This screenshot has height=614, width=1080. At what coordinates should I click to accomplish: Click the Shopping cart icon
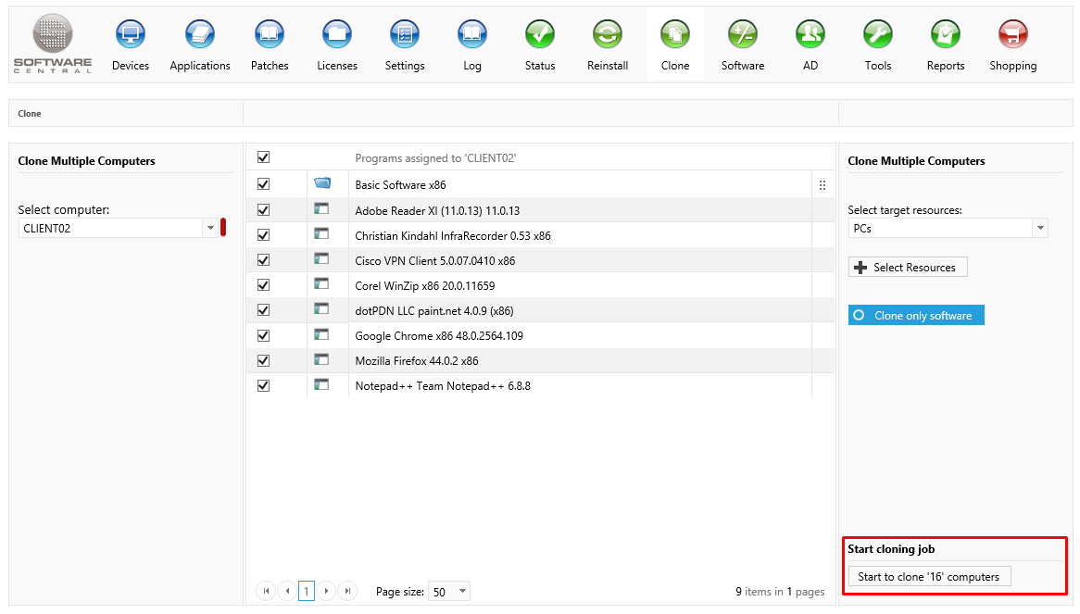pyautogui.click(x=1012, y=35)
